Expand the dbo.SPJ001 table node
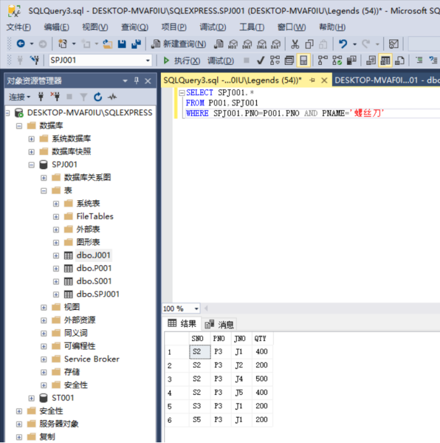The image size is (440, 443). coord(56,294)
